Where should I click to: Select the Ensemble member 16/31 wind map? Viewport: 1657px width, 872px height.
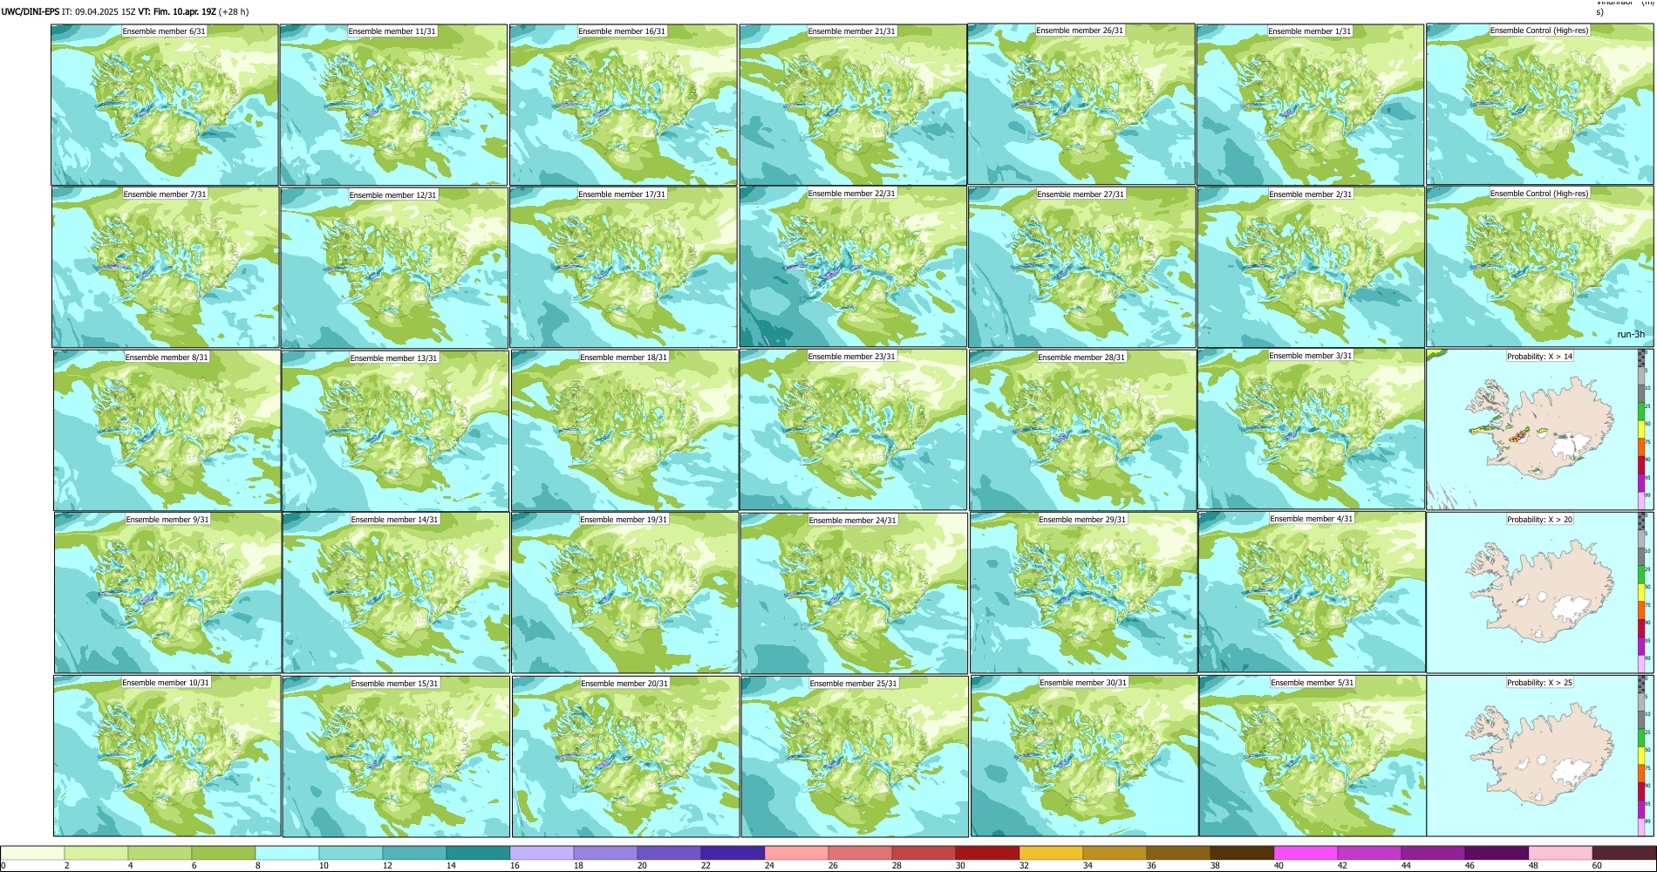[624, 105]
